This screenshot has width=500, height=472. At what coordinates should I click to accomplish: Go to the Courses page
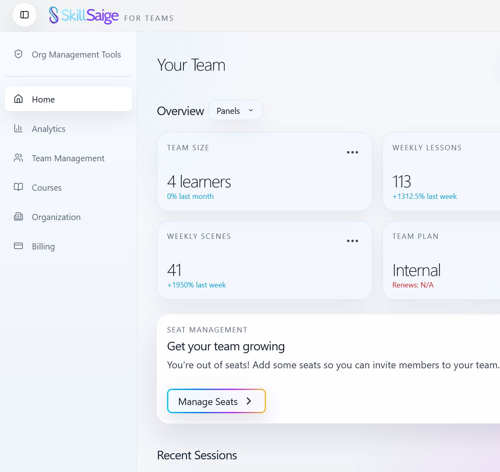tap(46, 187)
